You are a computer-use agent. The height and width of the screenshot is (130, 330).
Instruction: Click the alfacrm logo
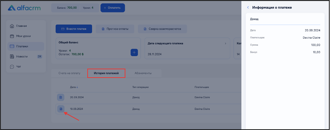(24, 8)
